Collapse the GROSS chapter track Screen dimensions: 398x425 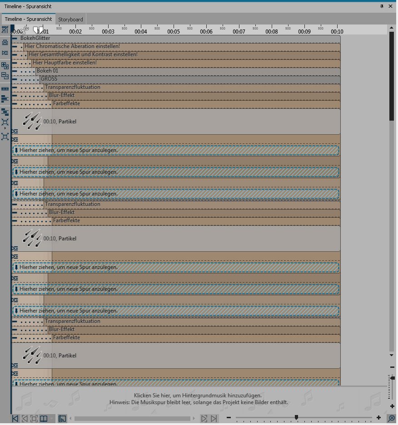(15, 79)
